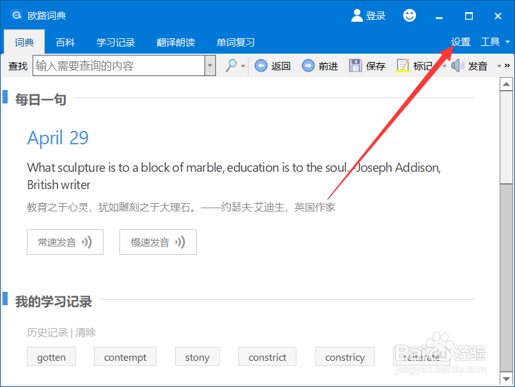Open the 学习记录 tab

coord(116,42)
